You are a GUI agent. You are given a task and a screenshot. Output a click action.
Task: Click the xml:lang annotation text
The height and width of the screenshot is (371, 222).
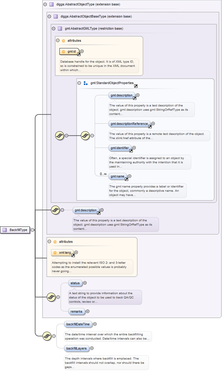pos(89,267)
